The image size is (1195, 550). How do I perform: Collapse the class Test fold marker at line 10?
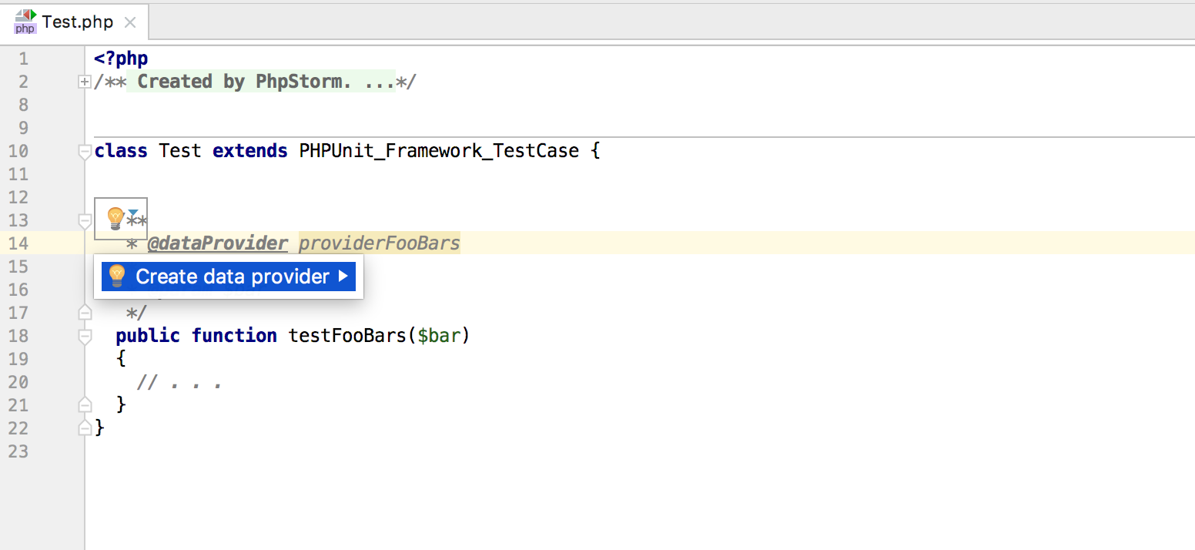coord(85,152)
